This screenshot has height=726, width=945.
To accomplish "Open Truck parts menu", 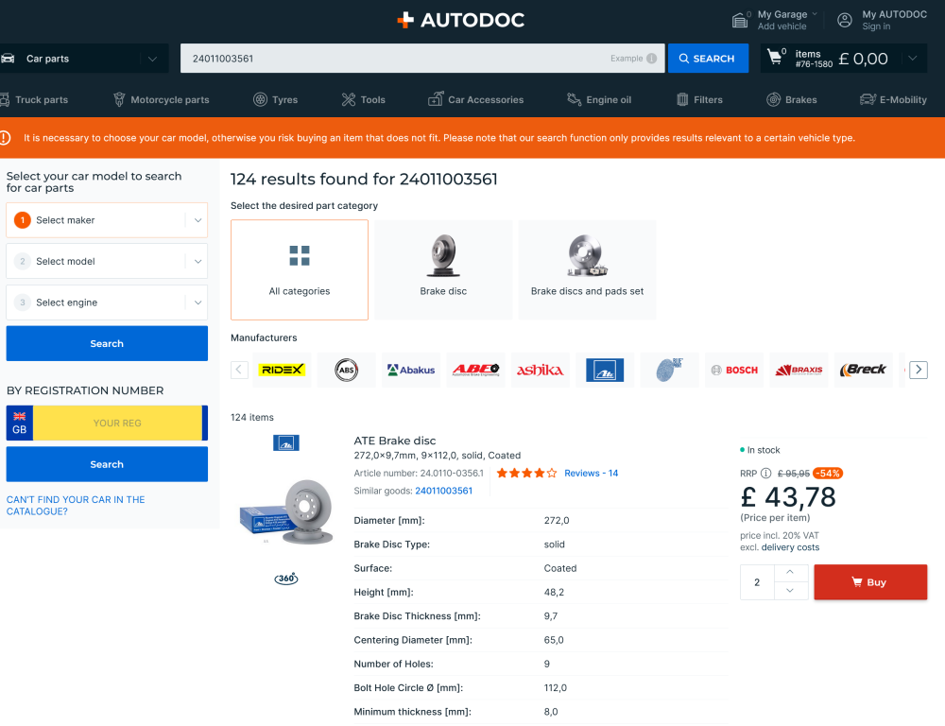I will point(34,99).
